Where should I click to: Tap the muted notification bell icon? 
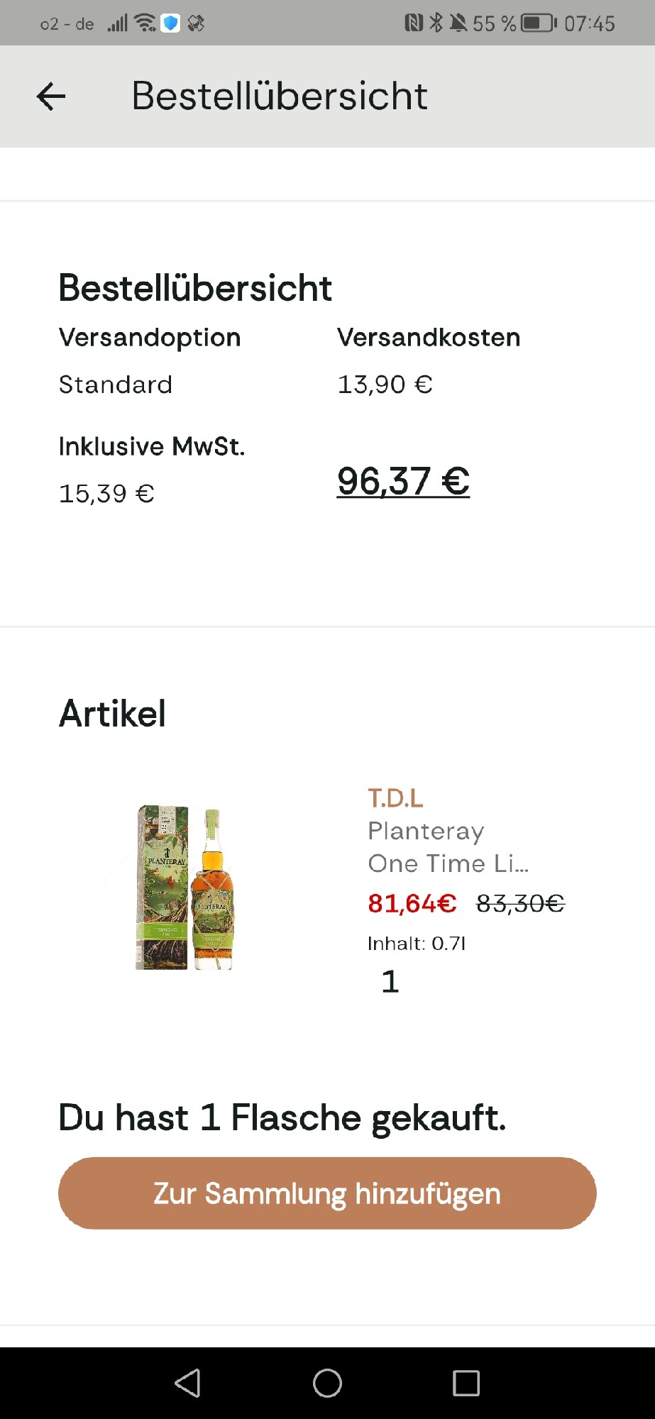458,23
